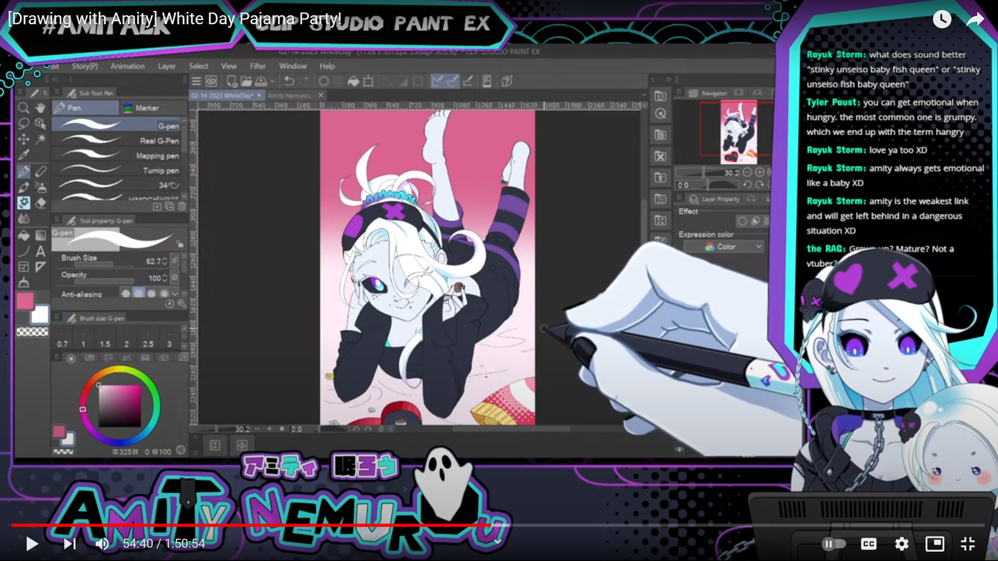Open the Layer menu
This screenshot has height=561, width=998.
[166, 66]
